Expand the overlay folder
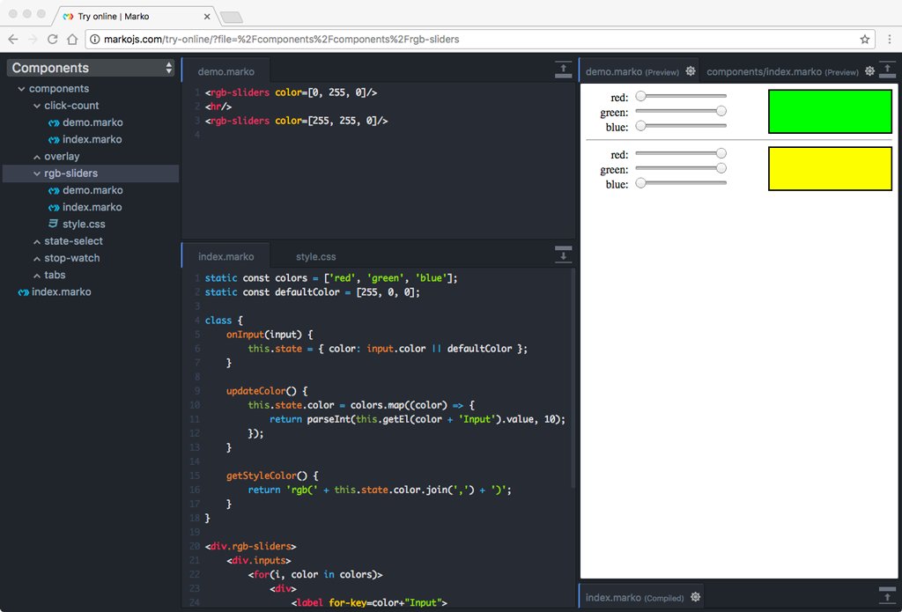Image resolution: width=902 pixels, height=612 pixels. click(37, 157)
